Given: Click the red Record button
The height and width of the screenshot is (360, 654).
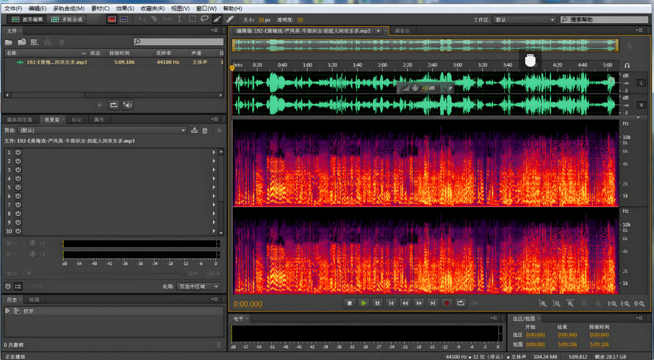Looking at the screenshot, I should pyautogui.click(x=447, y=304).
